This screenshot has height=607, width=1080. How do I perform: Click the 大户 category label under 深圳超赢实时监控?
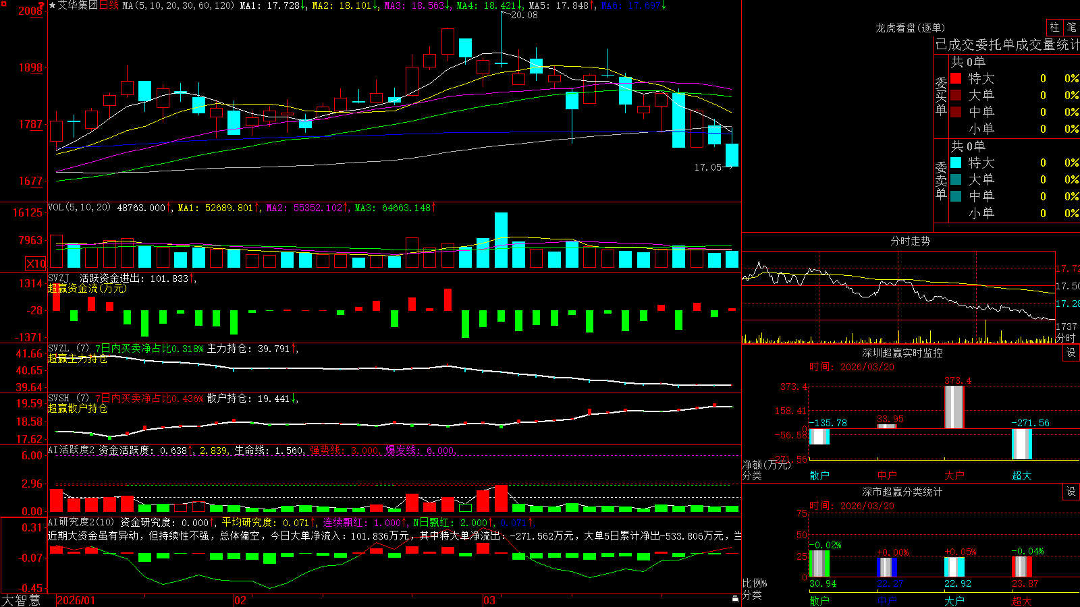pyautogui.click(x=954, y=475)
